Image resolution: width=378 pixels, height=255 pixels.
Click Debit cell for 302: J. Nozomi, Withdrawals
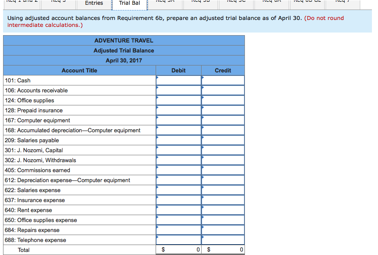click(179, 160)
